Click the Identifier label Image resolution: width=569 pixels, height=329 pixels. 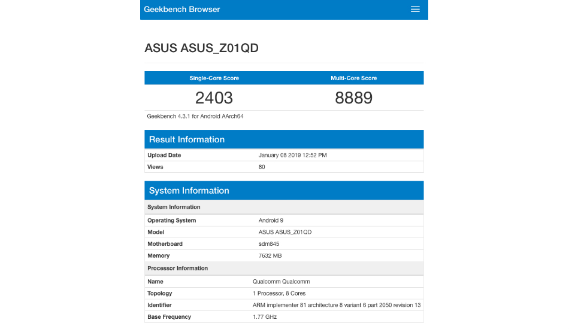159,305
